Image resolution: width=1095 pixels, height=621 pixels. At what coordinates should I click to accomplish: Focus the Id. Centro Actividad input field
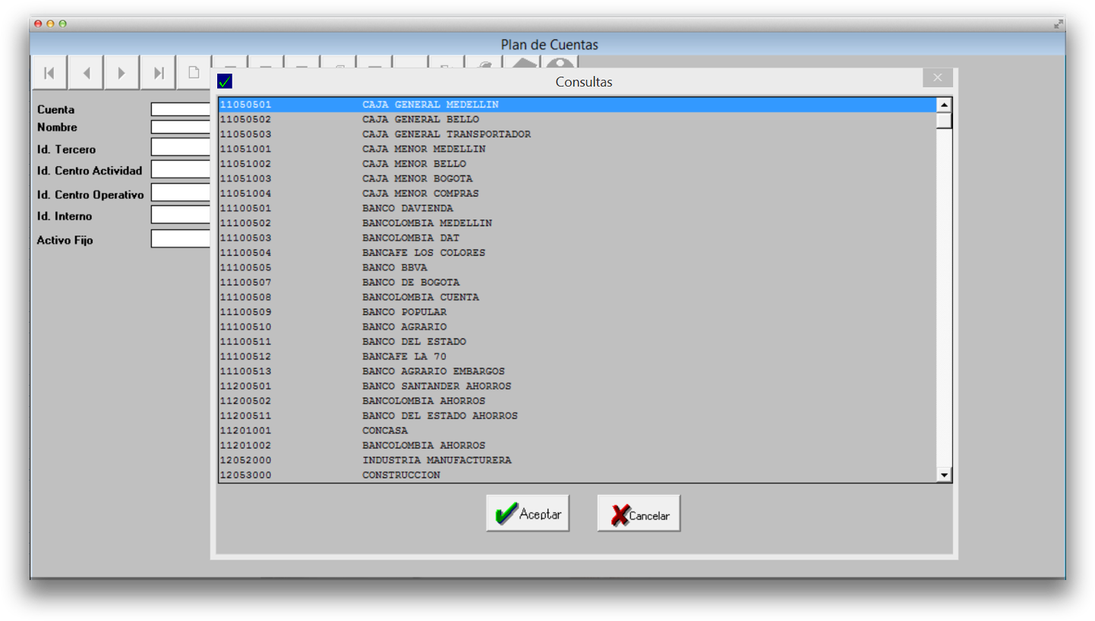(181, 169)
